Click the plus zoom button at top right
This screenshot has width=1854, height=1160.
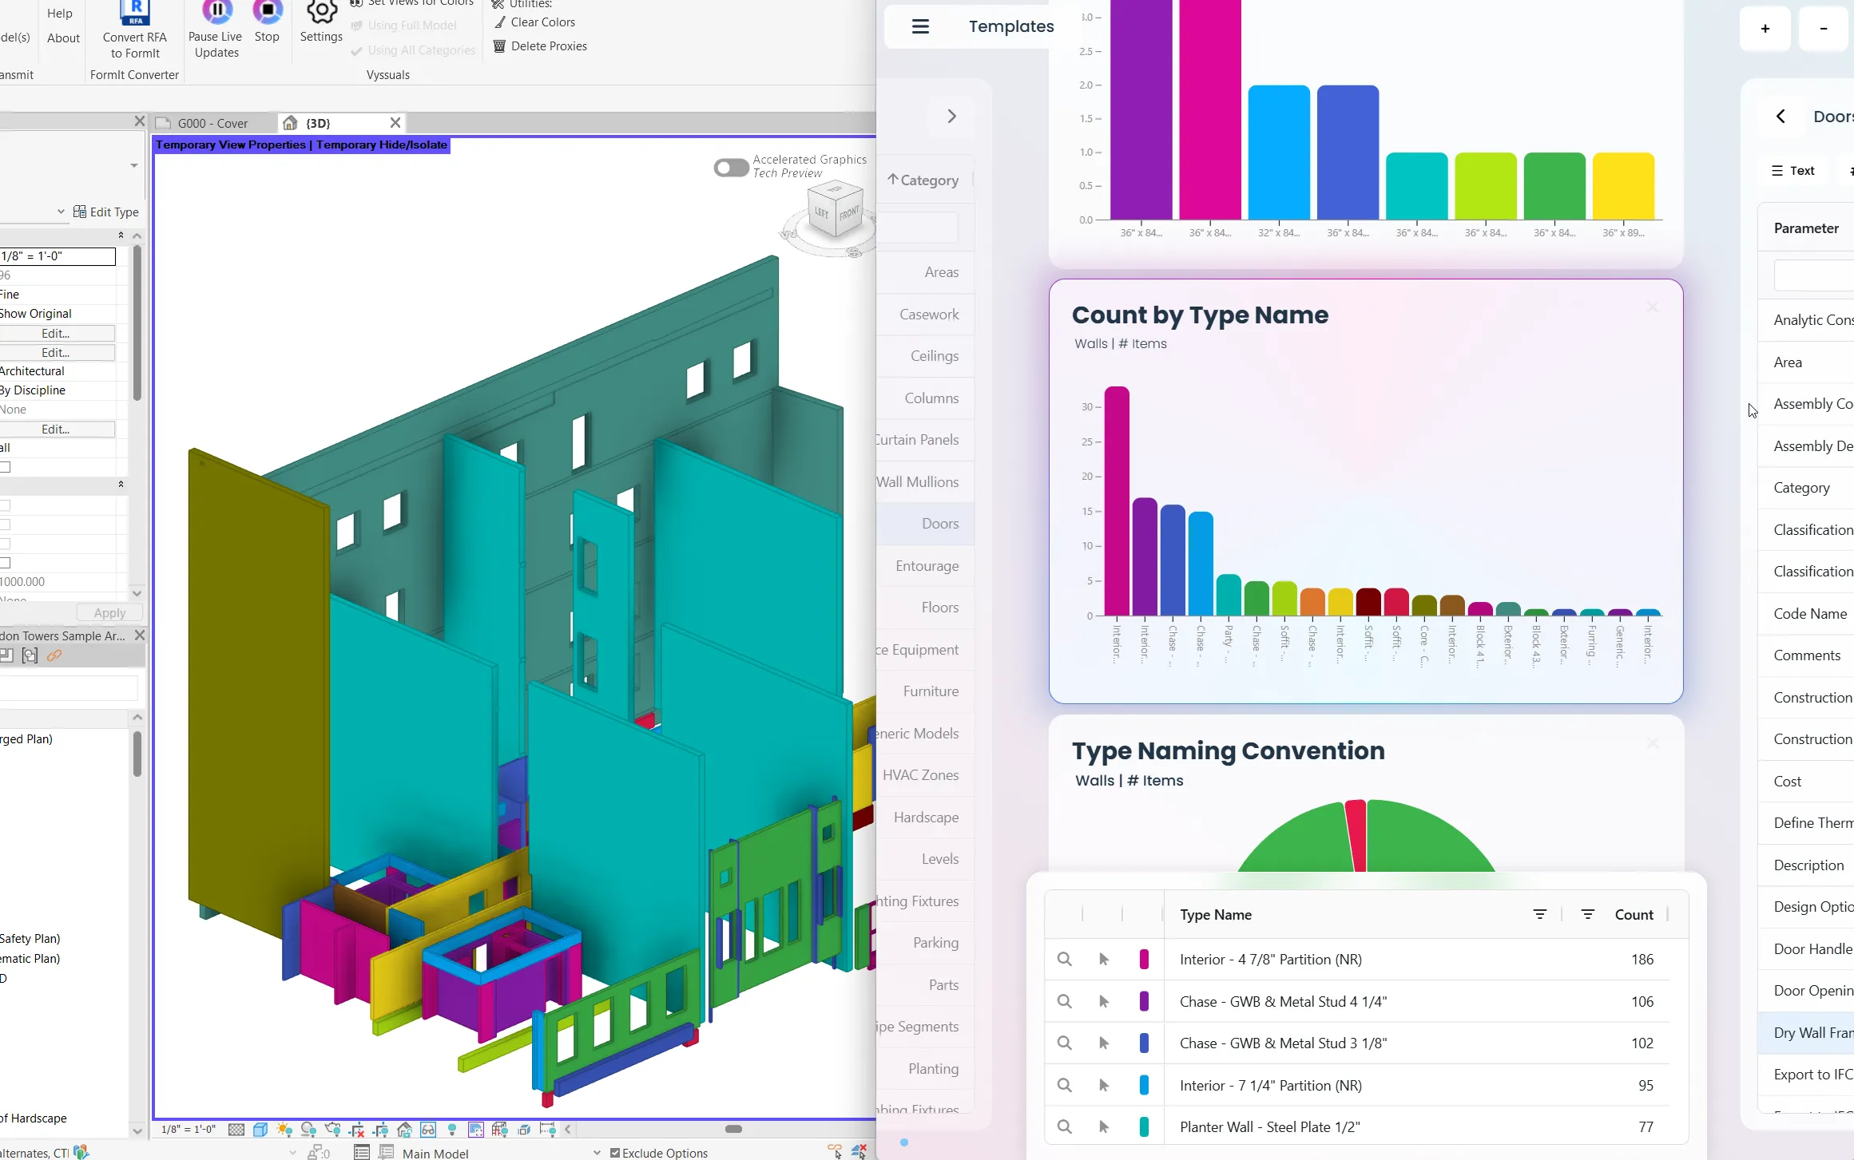pyautogui.click(x=1765, y=29)
